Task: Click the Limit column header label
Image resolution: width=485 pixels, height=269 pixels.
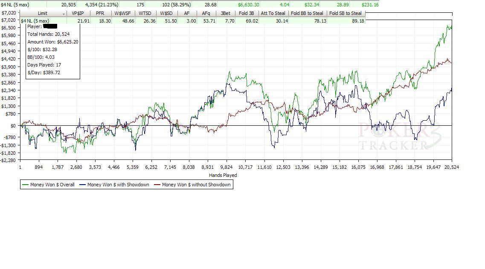Action: point(43,13)
